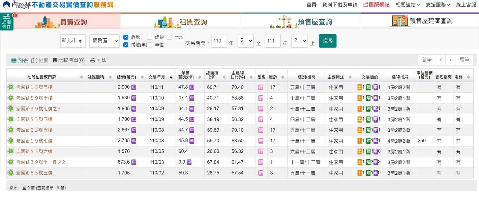479x198 pixels.
Task: Toggle the 房地 checkbox
Action: tap(126, 37)
